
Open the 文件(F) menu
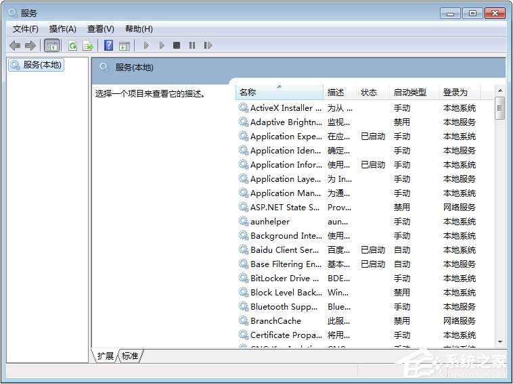(x=26, y=29)
